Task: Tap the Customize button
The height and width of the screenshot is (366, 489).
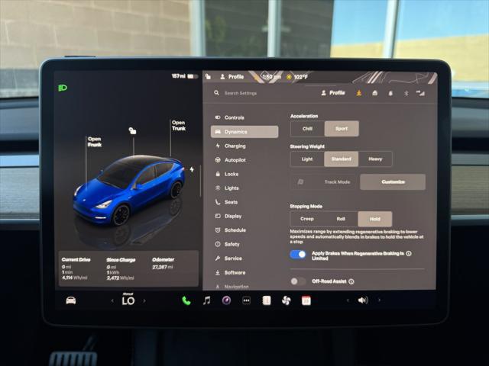Action: click(x=393, y=181)
